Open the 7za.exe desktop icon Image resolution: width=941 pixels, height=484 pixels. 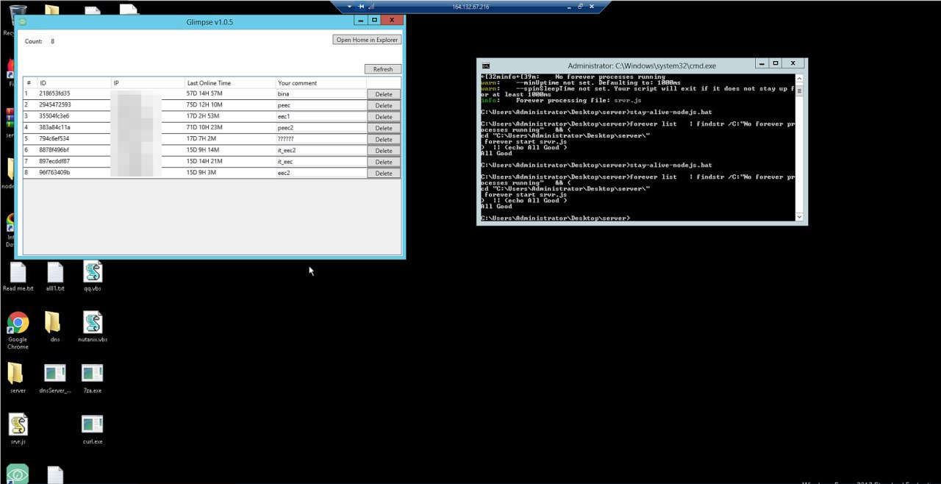click(92, 374)
